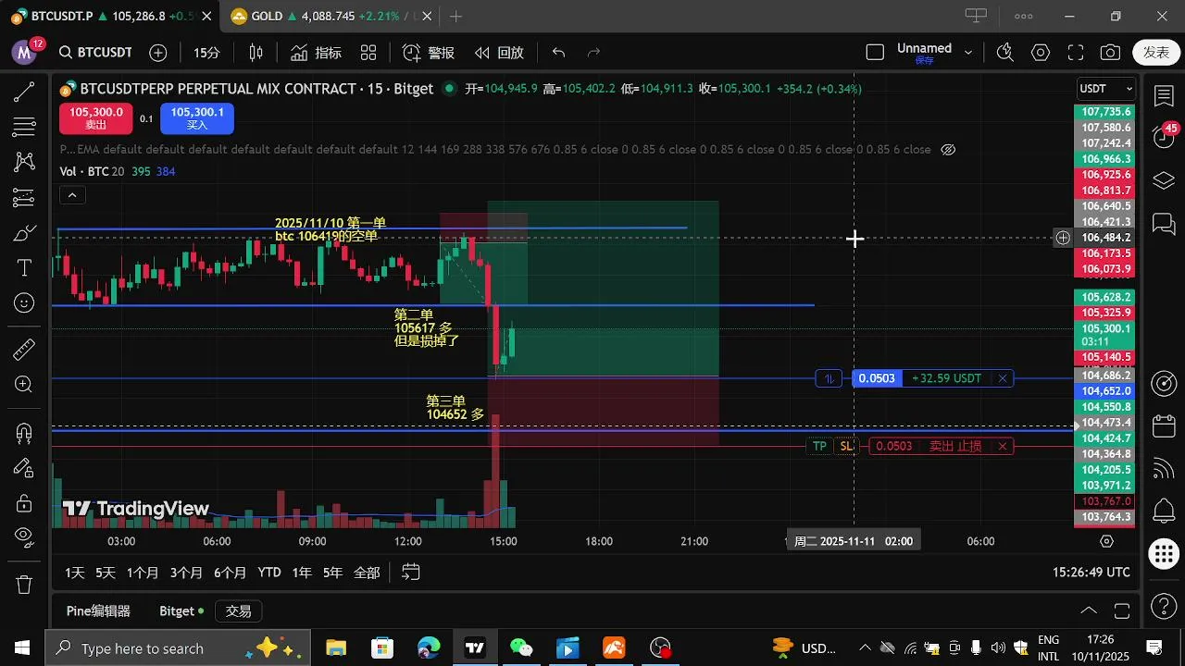
Task: Take a chart snapshot with camera
Action: 1111,53
